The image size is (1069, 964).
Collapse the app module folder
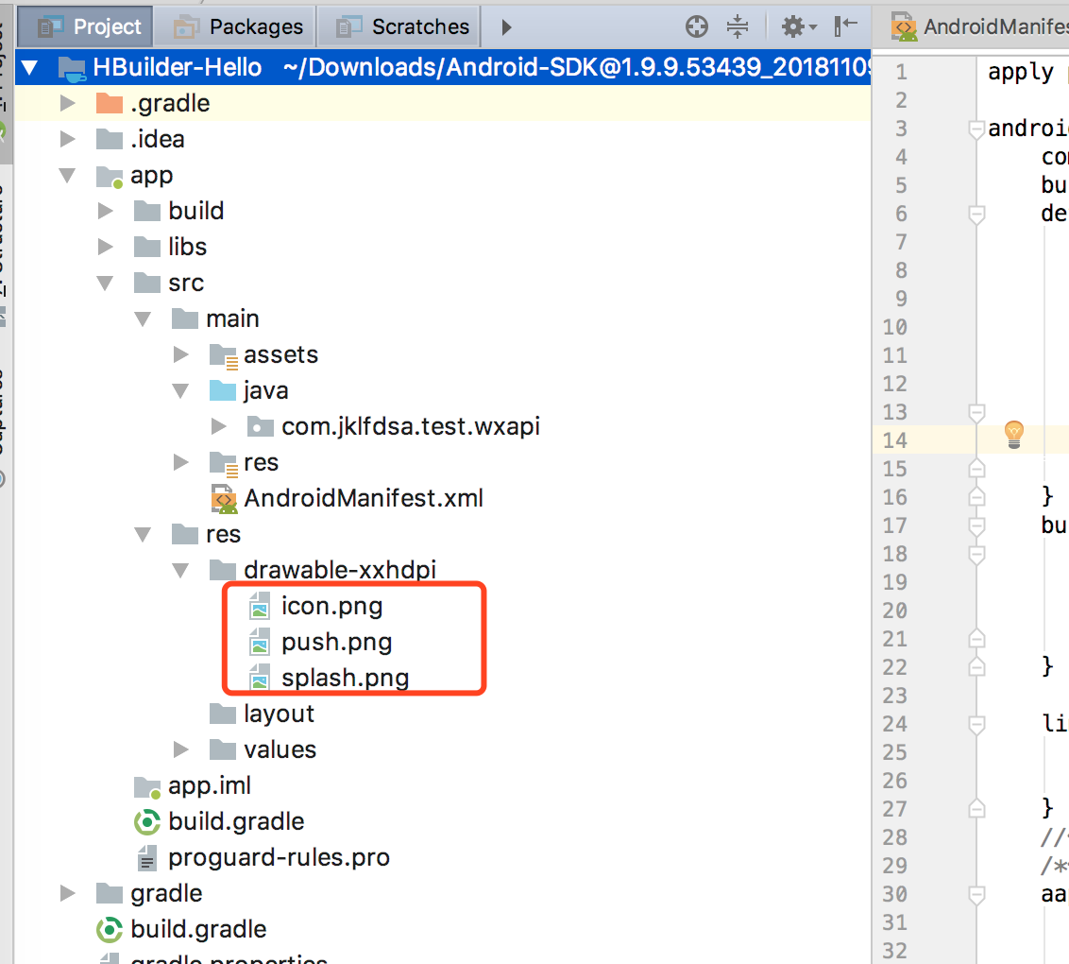pos(67,176)
